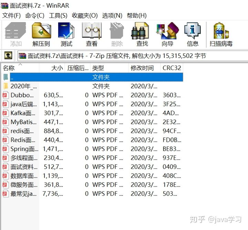Click the Delete (删除) toolbar icon
The image size is (248, 230).
pyautogui.click(x=117, y=30)
